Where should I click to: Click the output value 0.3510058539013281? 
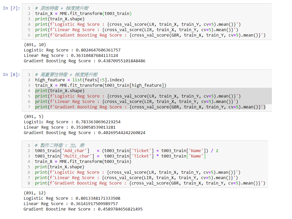[93, 127]
